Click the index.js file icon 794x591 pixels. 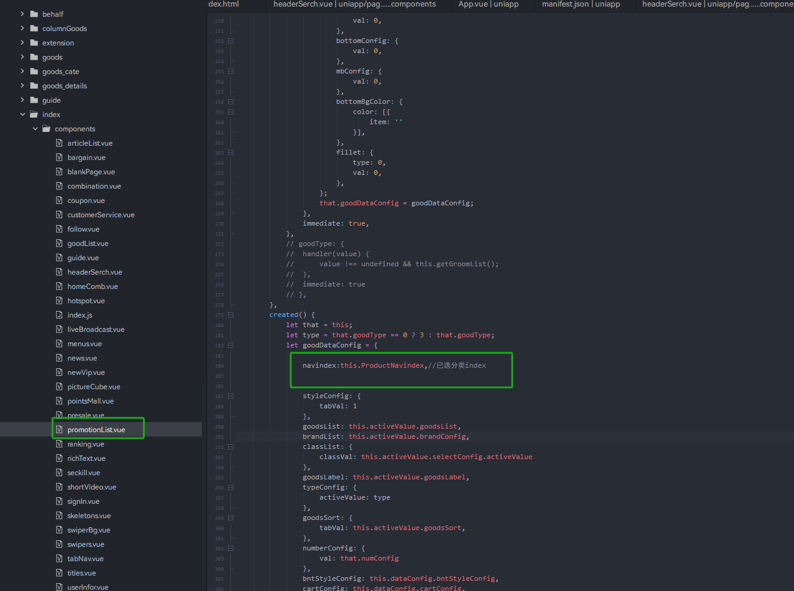[x=59, y=315]
